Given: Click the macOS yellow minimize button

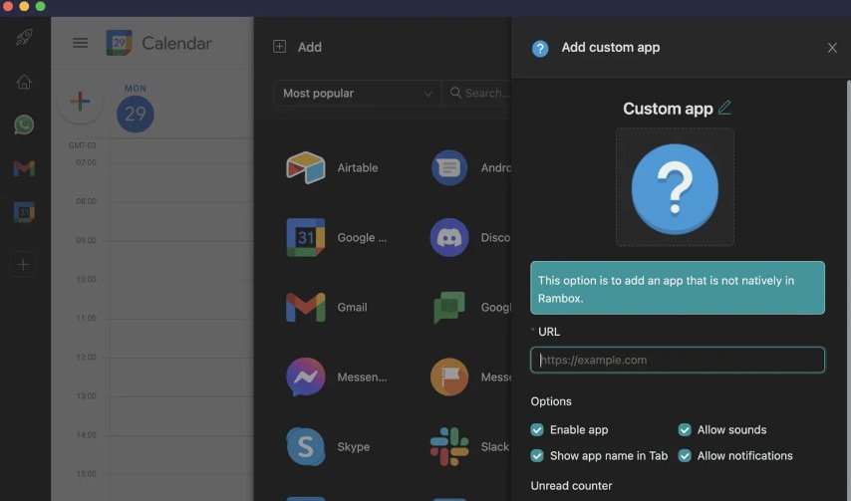Looking at the screenshot, I should point(24,7).
